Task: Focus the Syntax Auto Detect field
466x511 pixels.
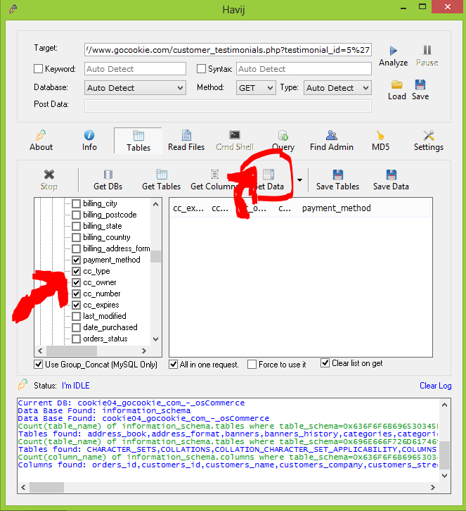Action: click(304, 69)
